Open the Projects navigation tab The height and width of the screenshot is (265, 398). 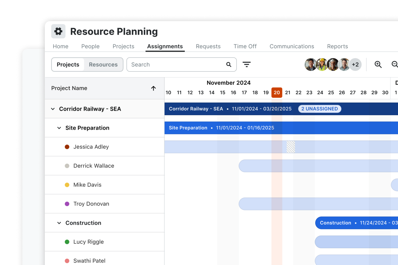click(124, 46)
